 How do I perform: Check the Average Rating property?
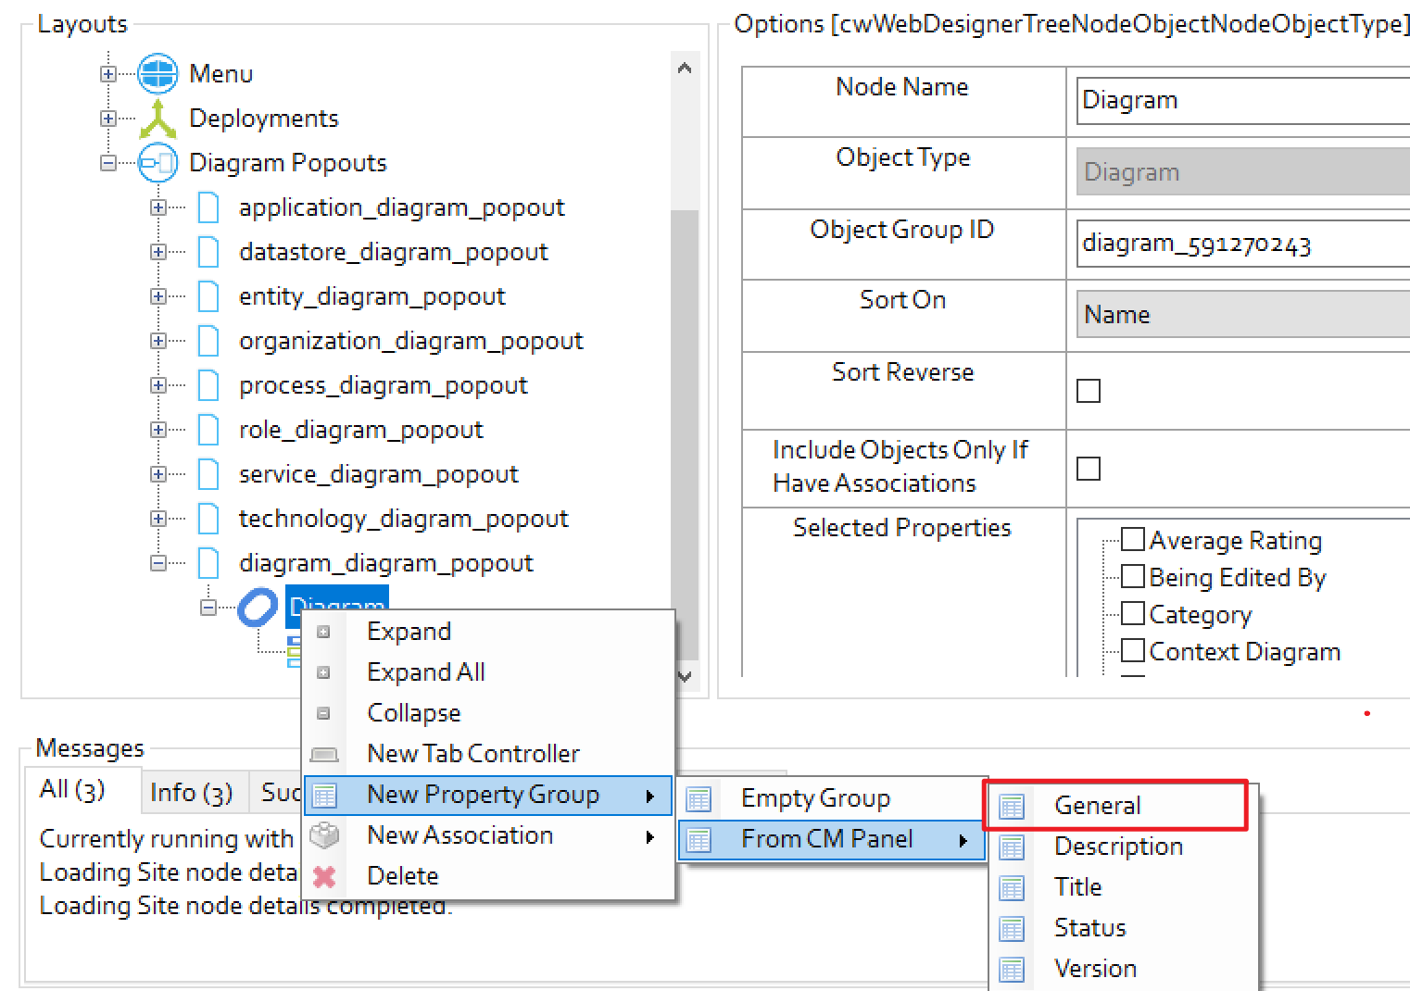point(1132,539)
